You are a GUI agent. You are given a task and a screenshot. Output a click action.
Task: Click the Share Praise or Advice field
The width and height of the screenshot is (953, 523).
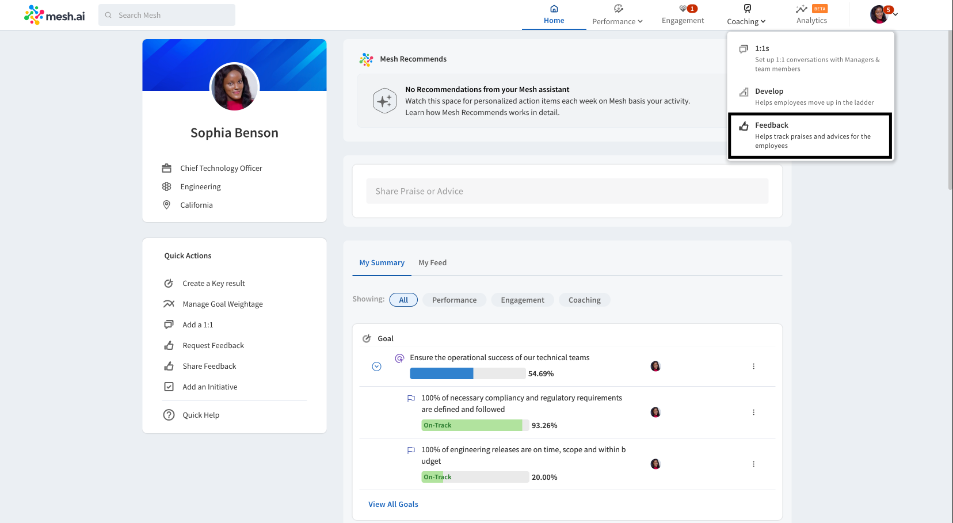point(567,191)
